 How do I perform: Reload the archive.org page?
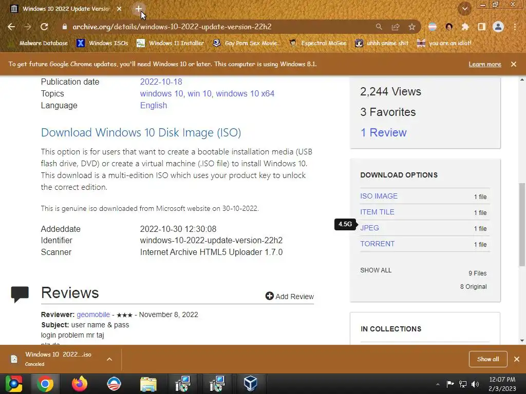coord(44,27)
